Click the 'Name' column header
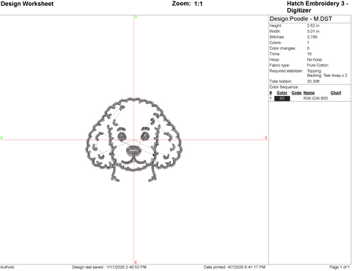The image size is (352, 271). (x=309, y=93)
